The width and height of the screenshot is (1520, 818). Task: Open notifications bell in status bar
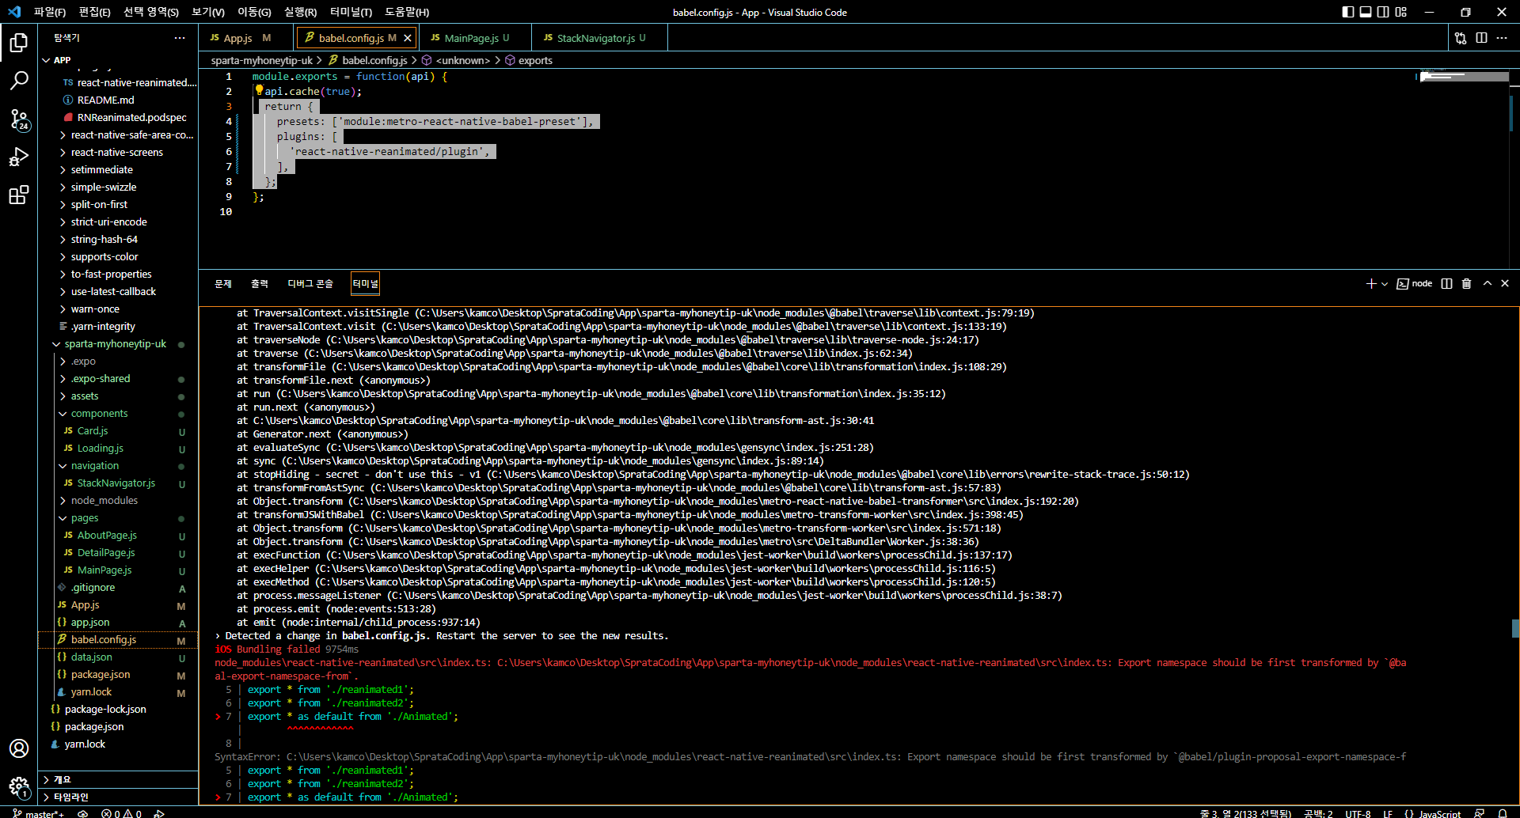point(1502,812)
